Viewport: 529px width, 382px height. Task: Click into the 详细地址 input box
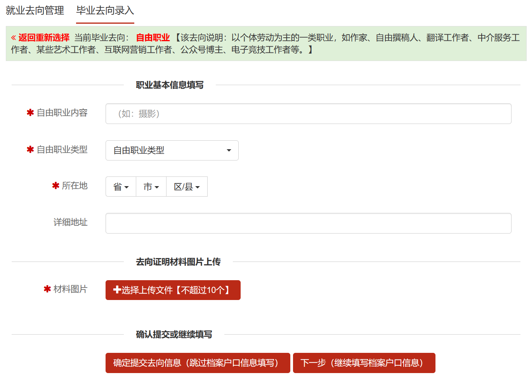coord(308,223)
